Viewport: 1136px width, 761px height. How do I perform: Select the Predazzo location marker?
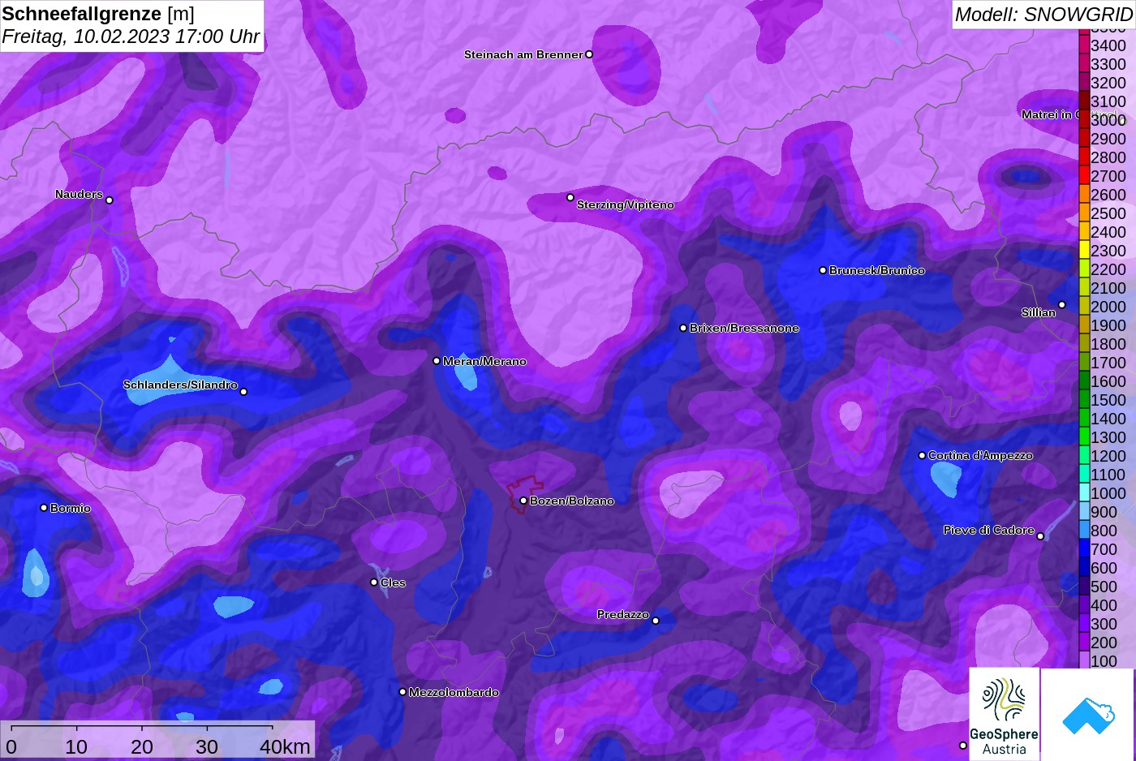656,621
